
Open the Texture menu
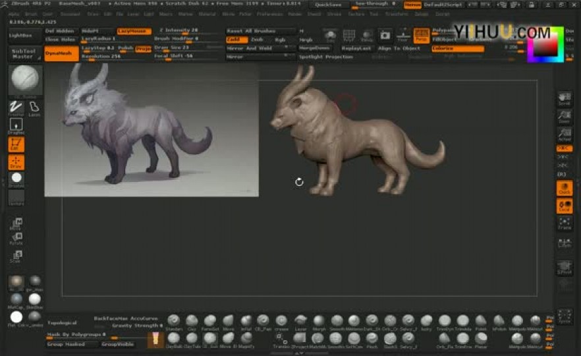pos(356,14)
